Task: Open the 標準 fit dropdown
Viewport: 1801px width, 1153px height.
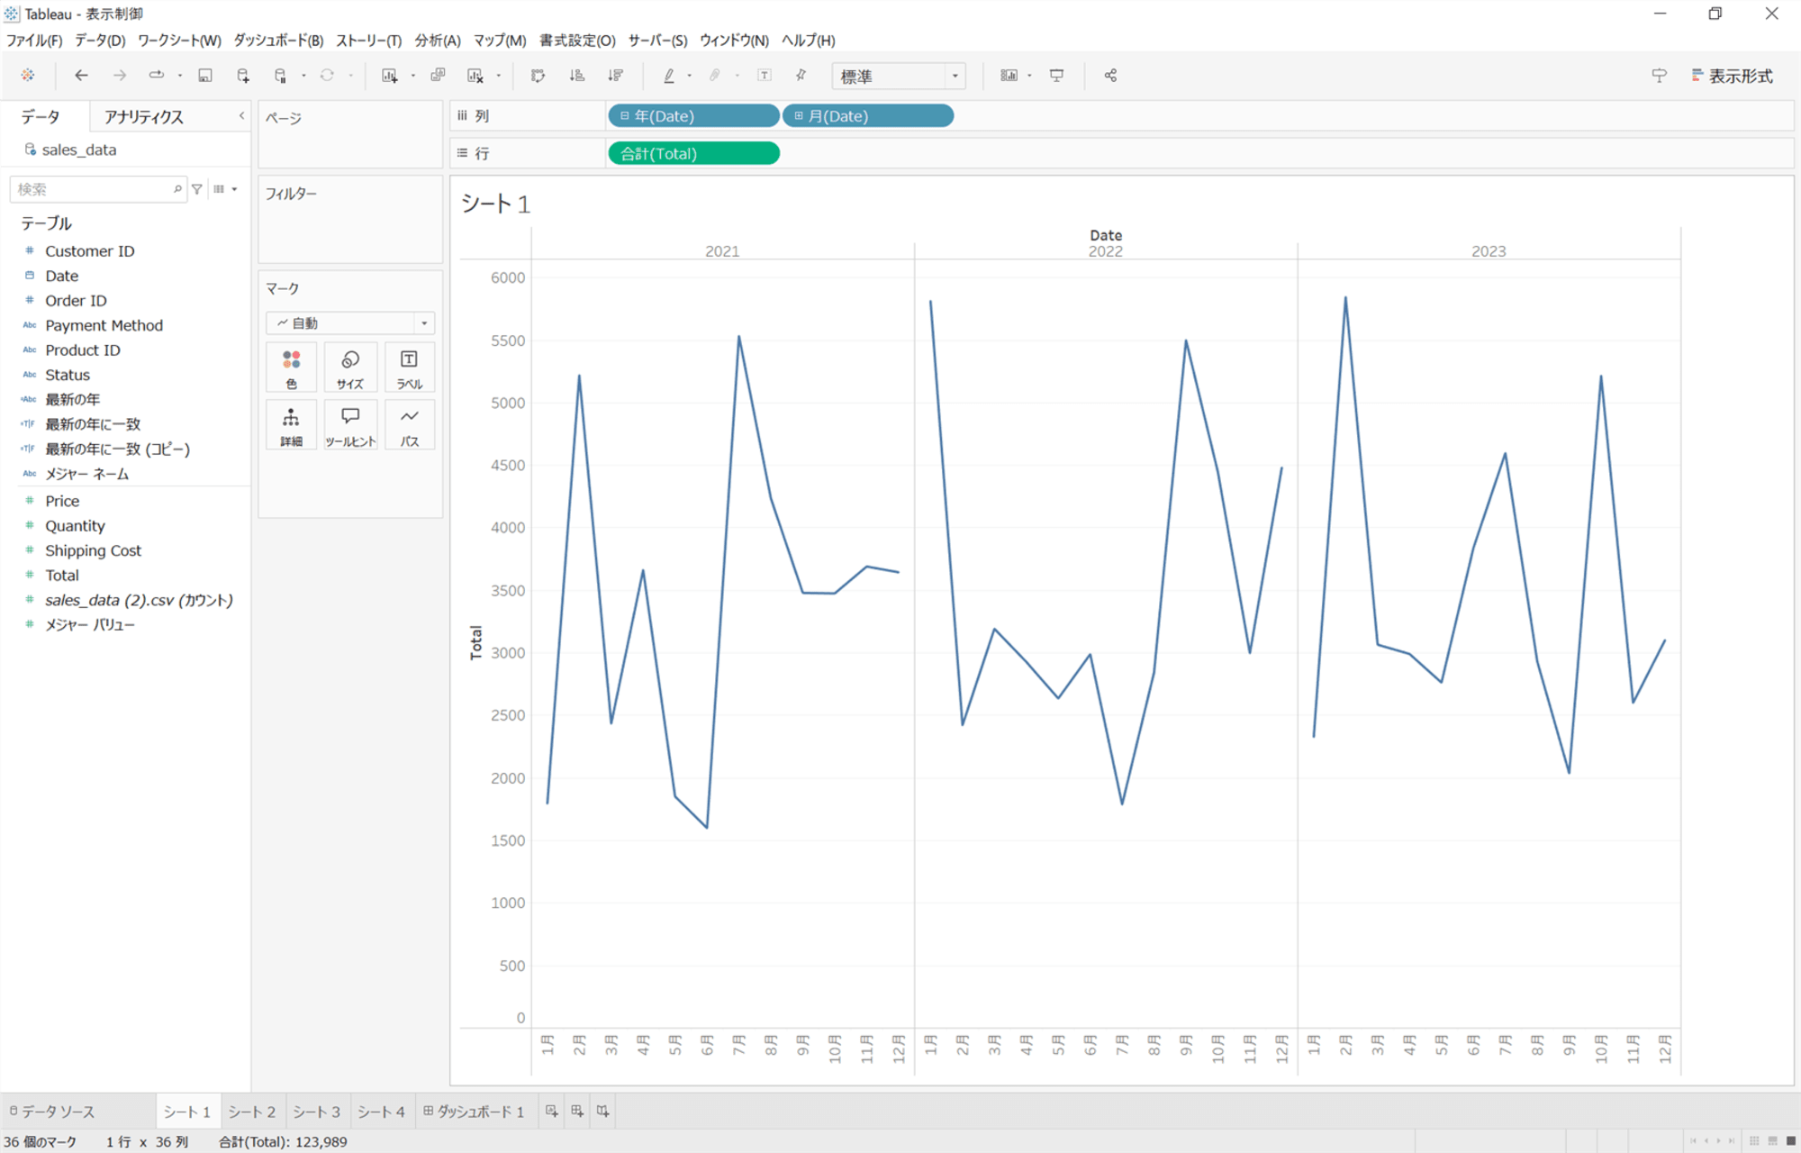Action: pyautogui.click(x=899, y=77)
